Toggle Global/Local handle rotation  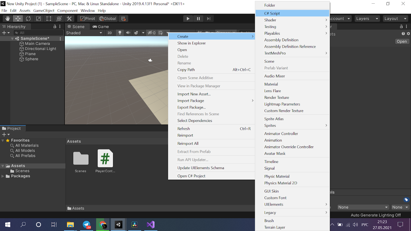click(x=108, y=18)
